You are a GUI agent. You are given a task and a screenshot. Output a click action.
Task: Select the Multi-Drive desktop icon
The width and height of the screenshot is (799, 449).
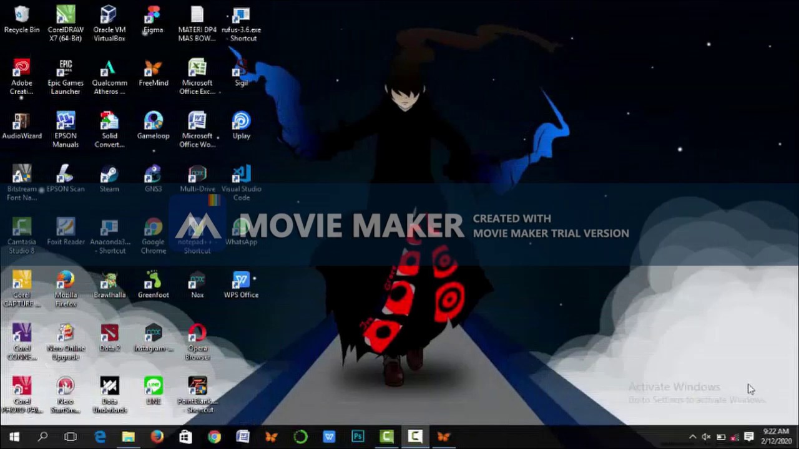197,179
